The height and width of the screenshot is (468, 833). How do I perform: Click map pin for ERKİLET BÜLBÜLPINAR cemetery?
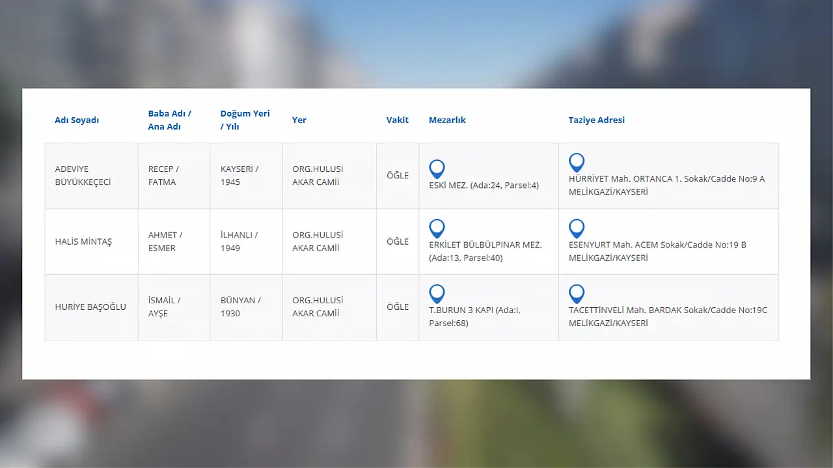pyautogui.click(x=437, y=228)
